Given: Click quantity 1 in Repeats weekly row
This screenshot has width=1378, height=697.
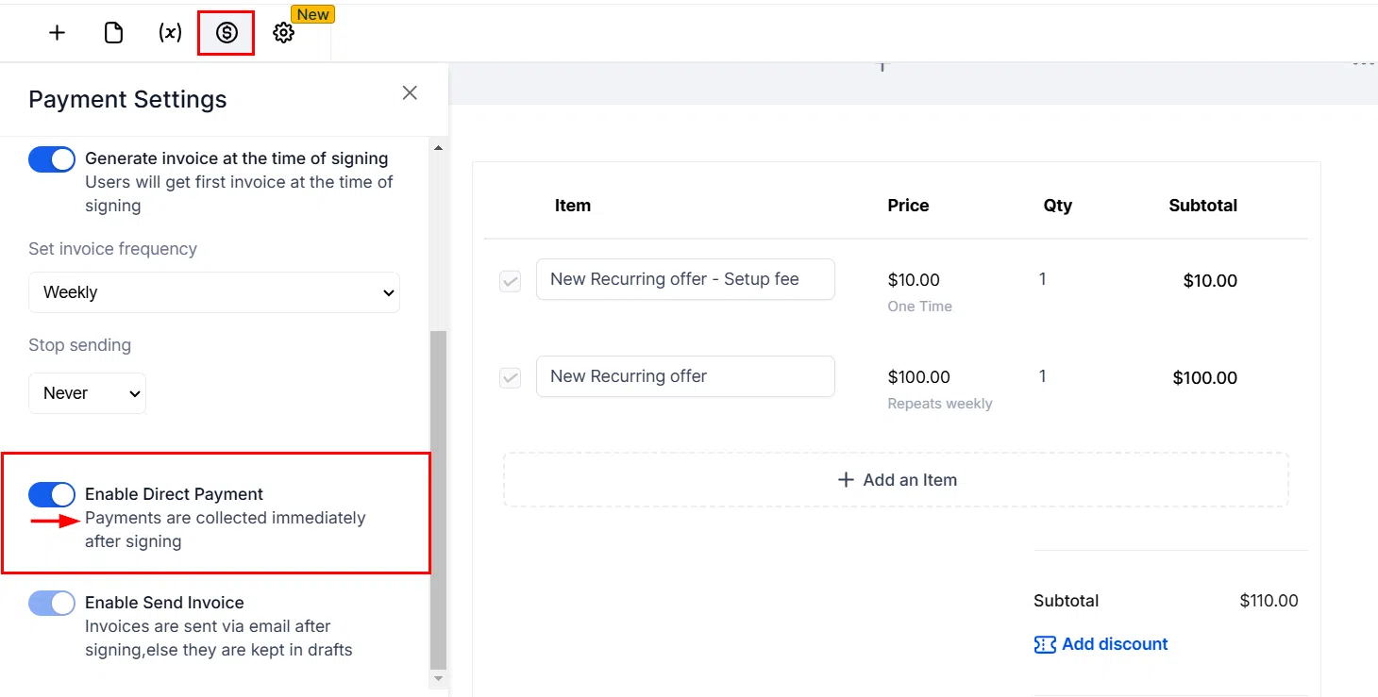Looking at the screenshot, I should (x=1043, y=376).
